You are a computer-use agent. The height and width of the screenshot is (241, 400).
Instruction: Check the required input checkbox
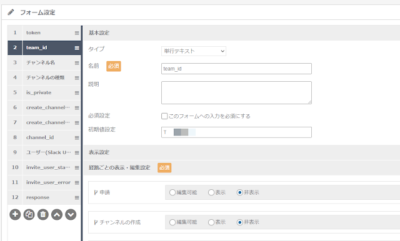164,116
